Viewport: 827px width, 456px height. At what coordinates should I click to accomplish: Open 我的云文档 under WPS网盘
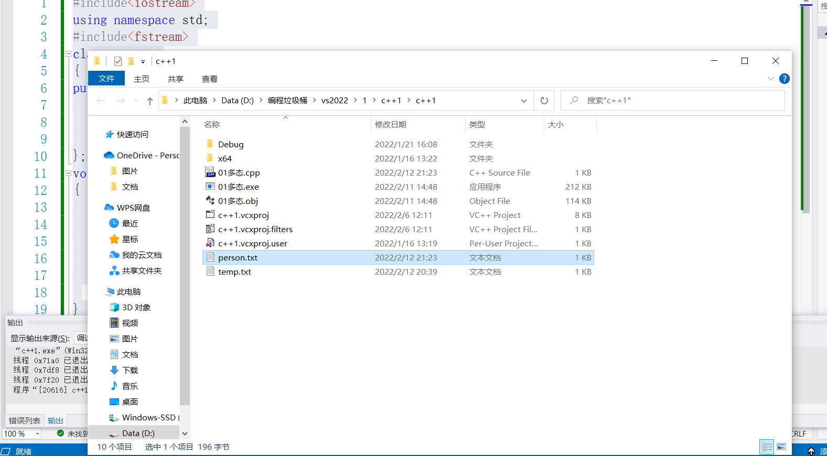click(x=142, y=255)
